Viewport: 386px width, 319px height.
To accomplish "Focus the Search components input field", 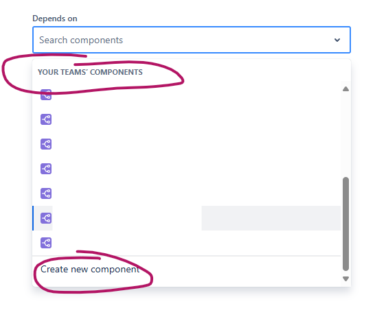I will [191, 40].
